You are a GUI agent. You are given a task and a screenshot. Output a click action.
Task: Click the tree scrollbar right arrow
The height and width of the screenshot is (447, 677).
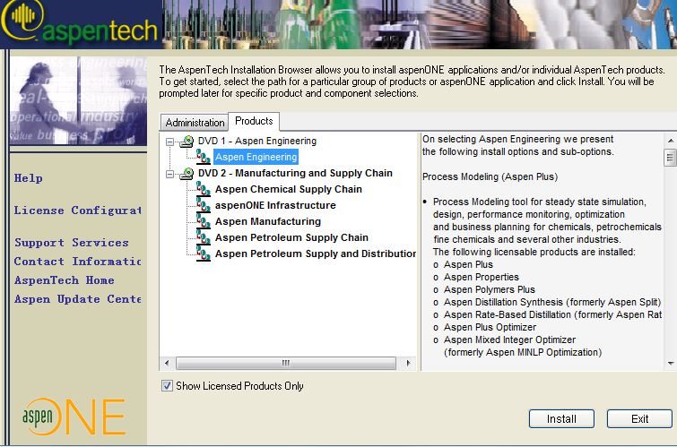coord(409,364)
